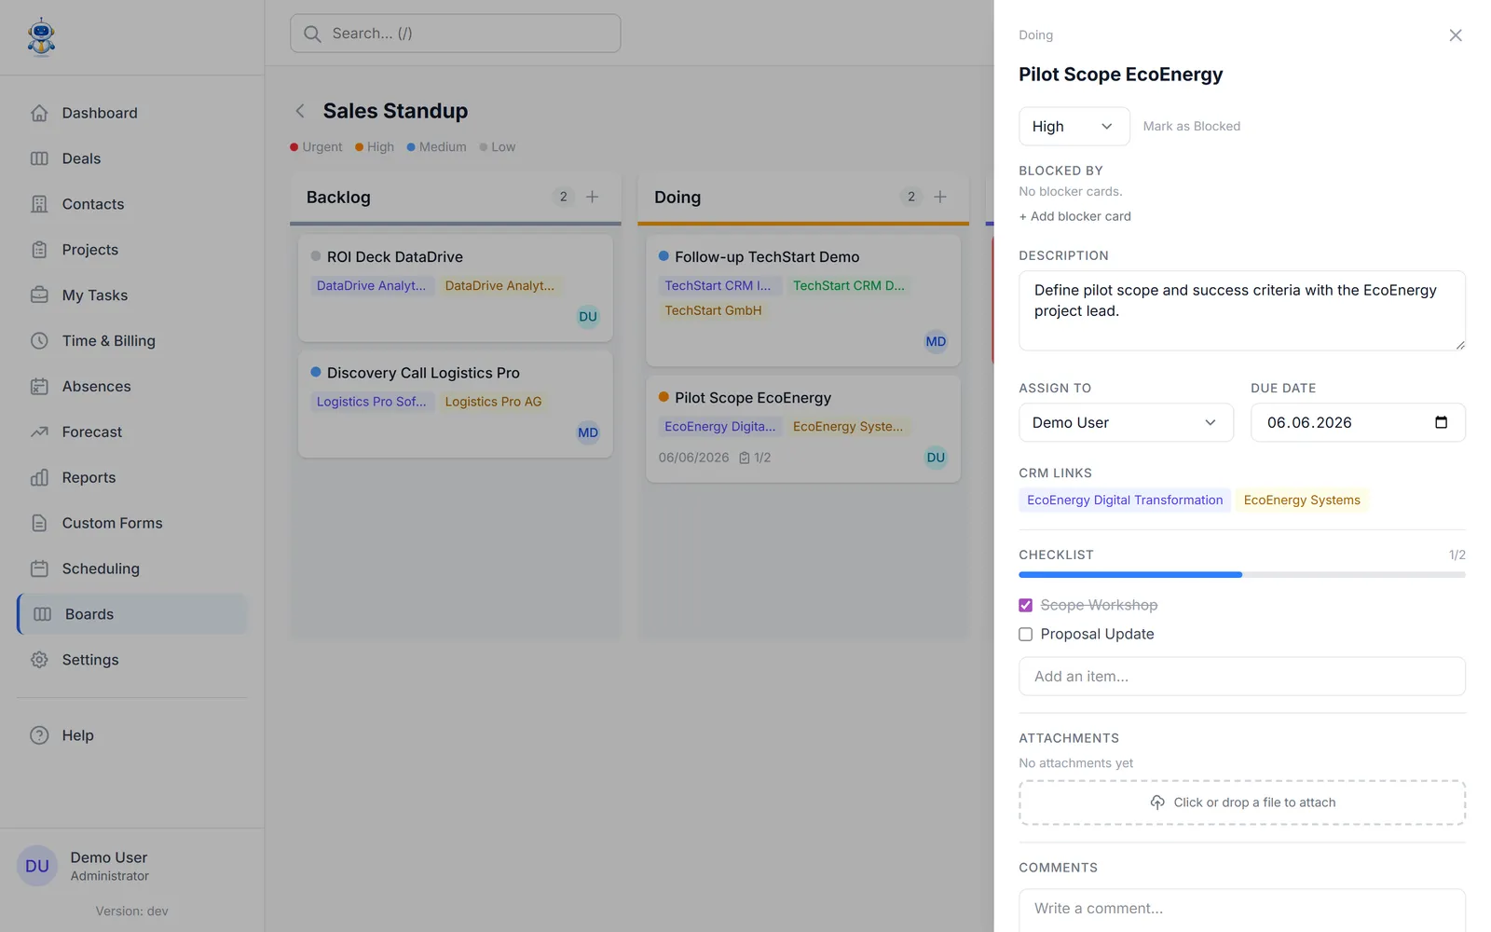Add a card to the Doing column
Image resolution: width=1491 pixels, height=932 pixels.
tap(940, 197)
